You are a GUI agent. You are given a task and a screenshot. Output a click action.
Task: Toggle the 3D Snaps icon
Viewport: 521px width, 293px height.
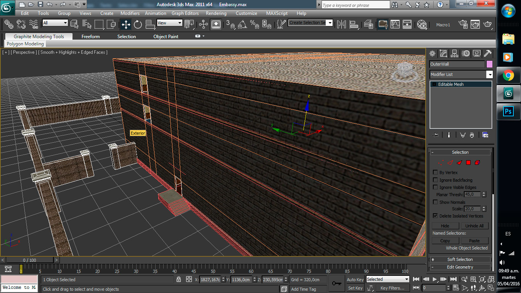[x=230, y=24]
